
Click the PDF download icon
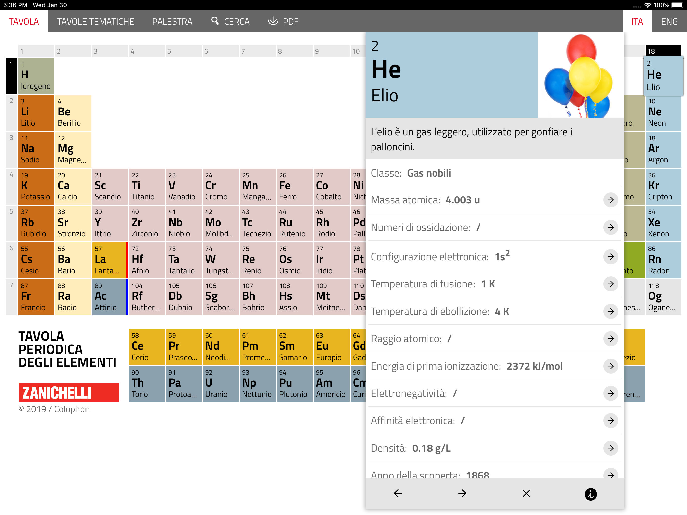point(273,21)
